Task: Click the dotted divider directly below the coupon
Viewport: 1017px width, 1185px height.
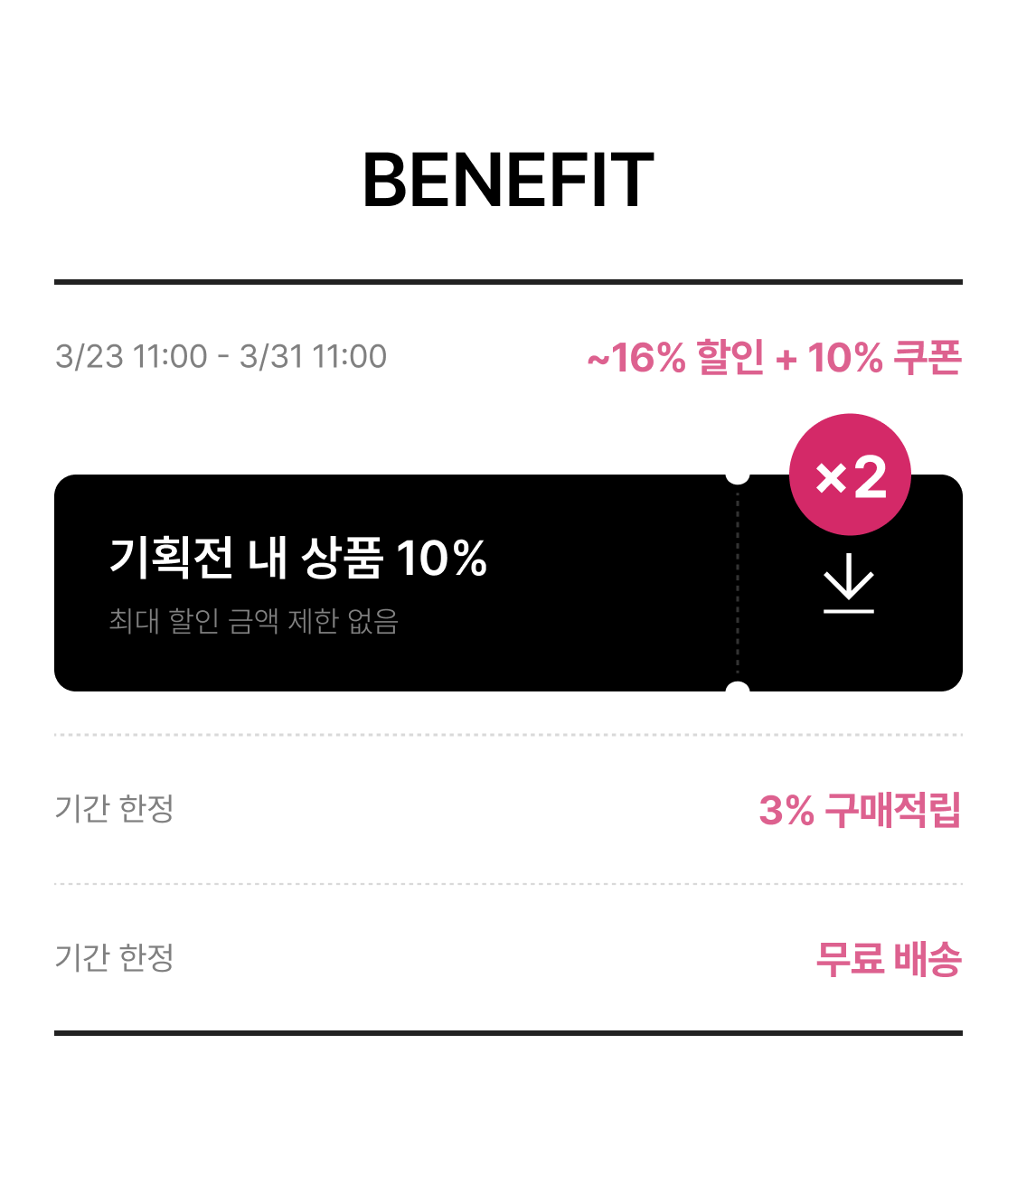Action: click(508, 735)
